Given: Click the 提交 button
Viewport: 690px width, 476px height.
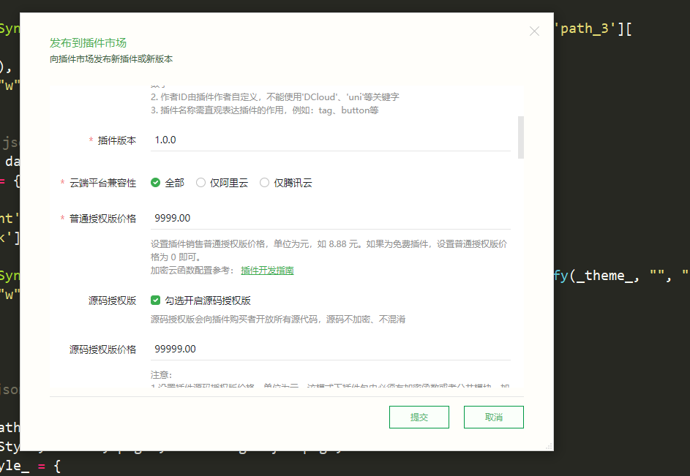Looking at the screenshot, I should (x=419, y=417).
